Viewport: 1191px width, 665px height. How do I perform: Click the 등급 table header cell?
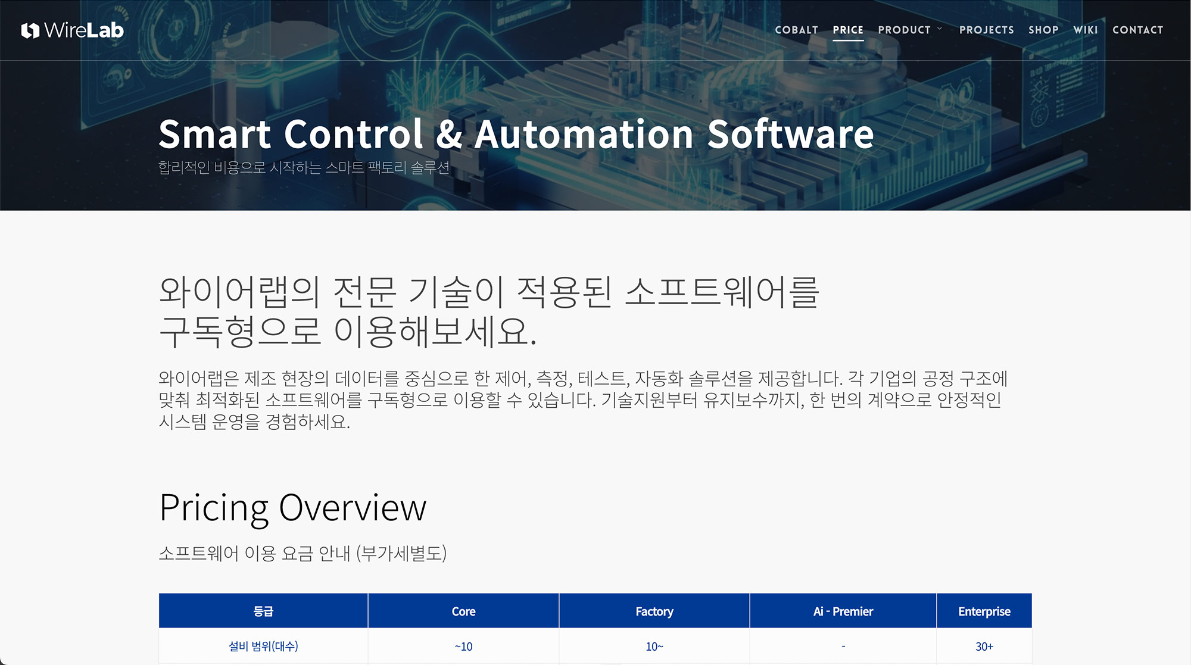tap(263, 611)
